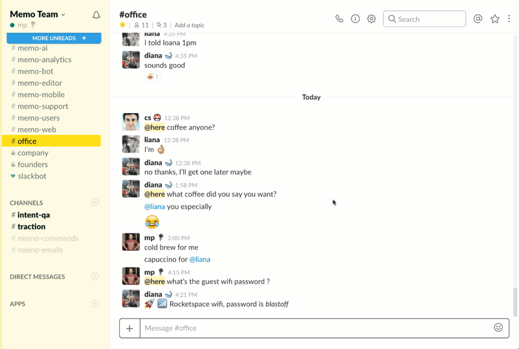Unstar the #office channel
The height and width of the screenshot is (349, 519).
point(123,25)
